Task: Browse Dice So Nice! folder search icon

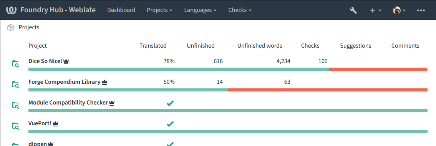Action: click(16, 64)
